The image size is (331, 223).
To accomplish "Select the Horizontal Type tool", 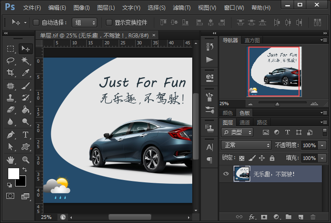I will pos(26,134).
